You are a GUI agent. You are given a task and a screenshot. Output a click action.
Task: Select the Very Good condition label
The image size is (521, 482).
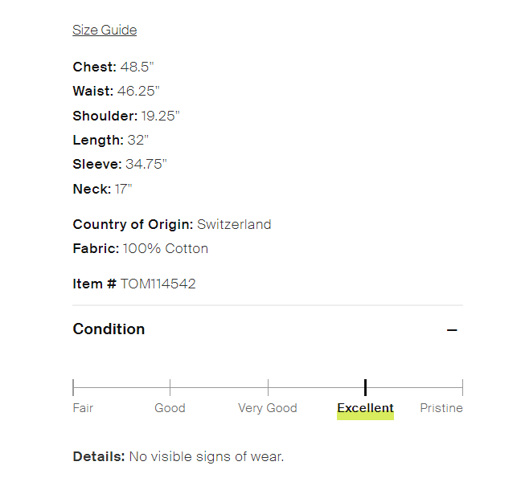(268, 408)
